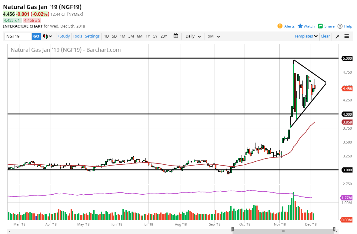Viewport: 357px width, 234px height.
Task: Click the green 4.455 x 1 bid
Action: pyautogui.click(x=12, y=21)
